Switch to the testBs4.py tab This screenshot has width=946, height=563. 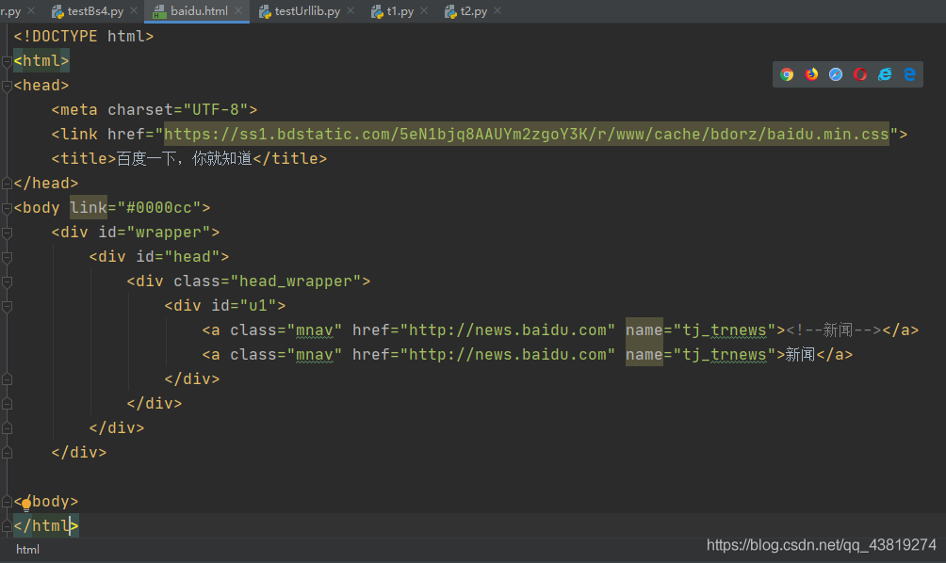click(x=95, y=11)
